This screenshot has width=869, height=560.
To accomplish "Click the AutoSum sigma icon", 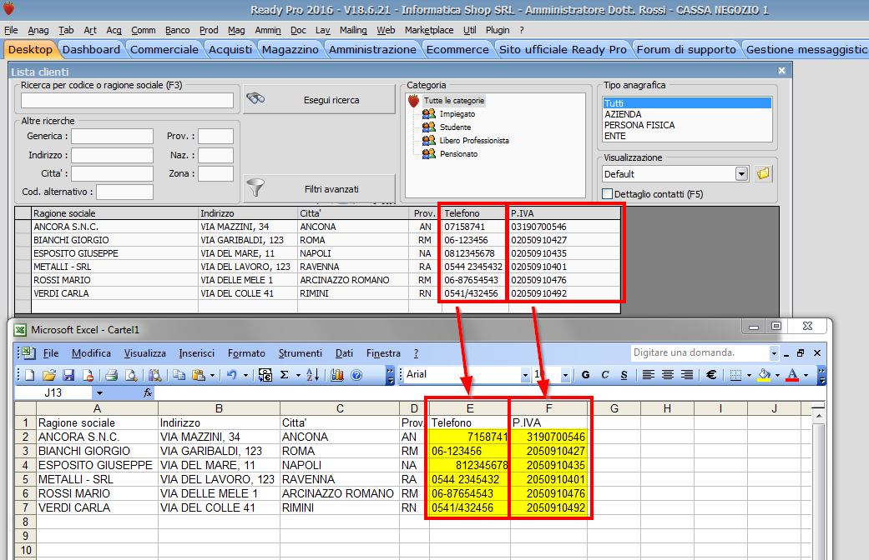I will tap(285, 375).
